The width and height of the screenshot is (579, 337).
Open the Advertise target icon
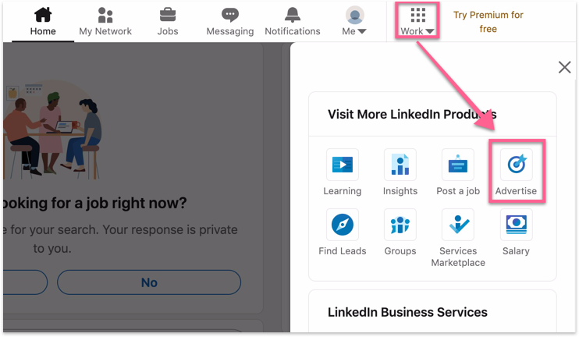516,165
